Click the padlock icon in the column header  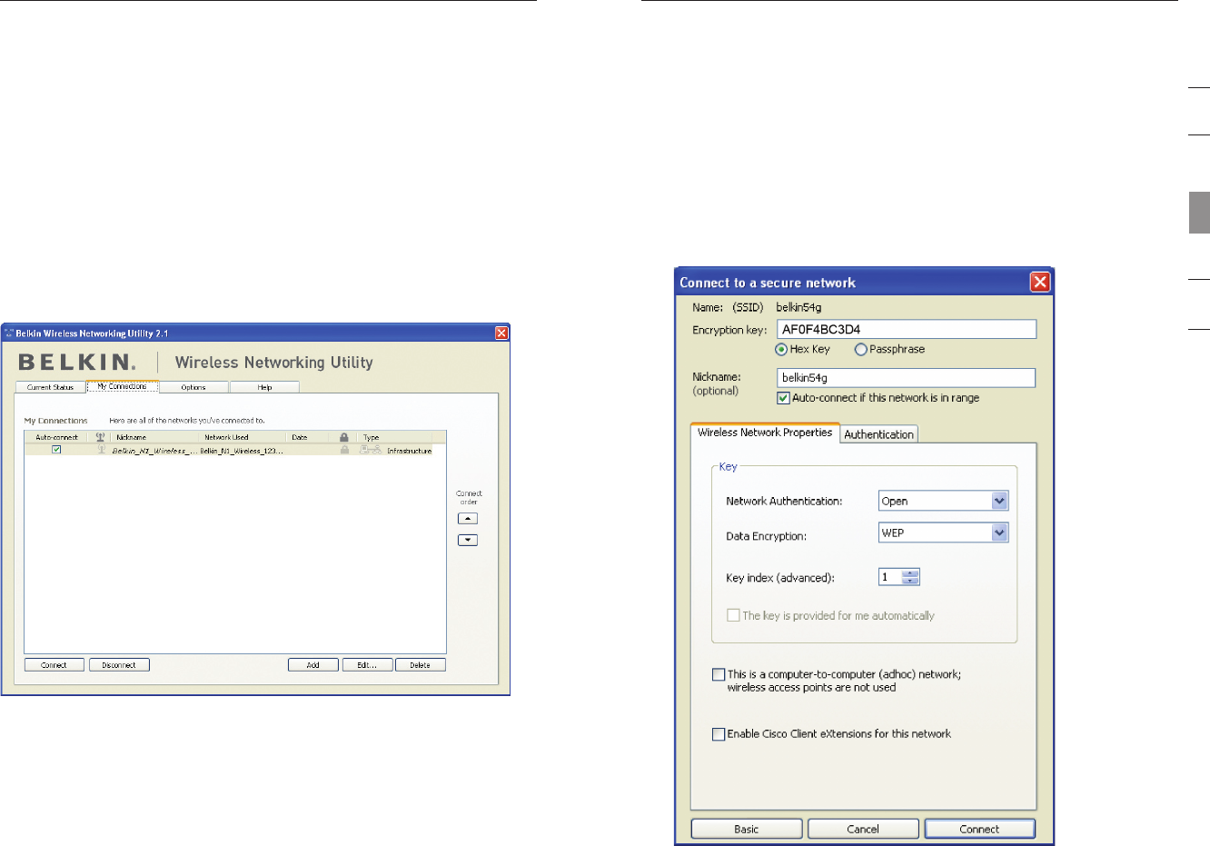click(x=344, y=437)
